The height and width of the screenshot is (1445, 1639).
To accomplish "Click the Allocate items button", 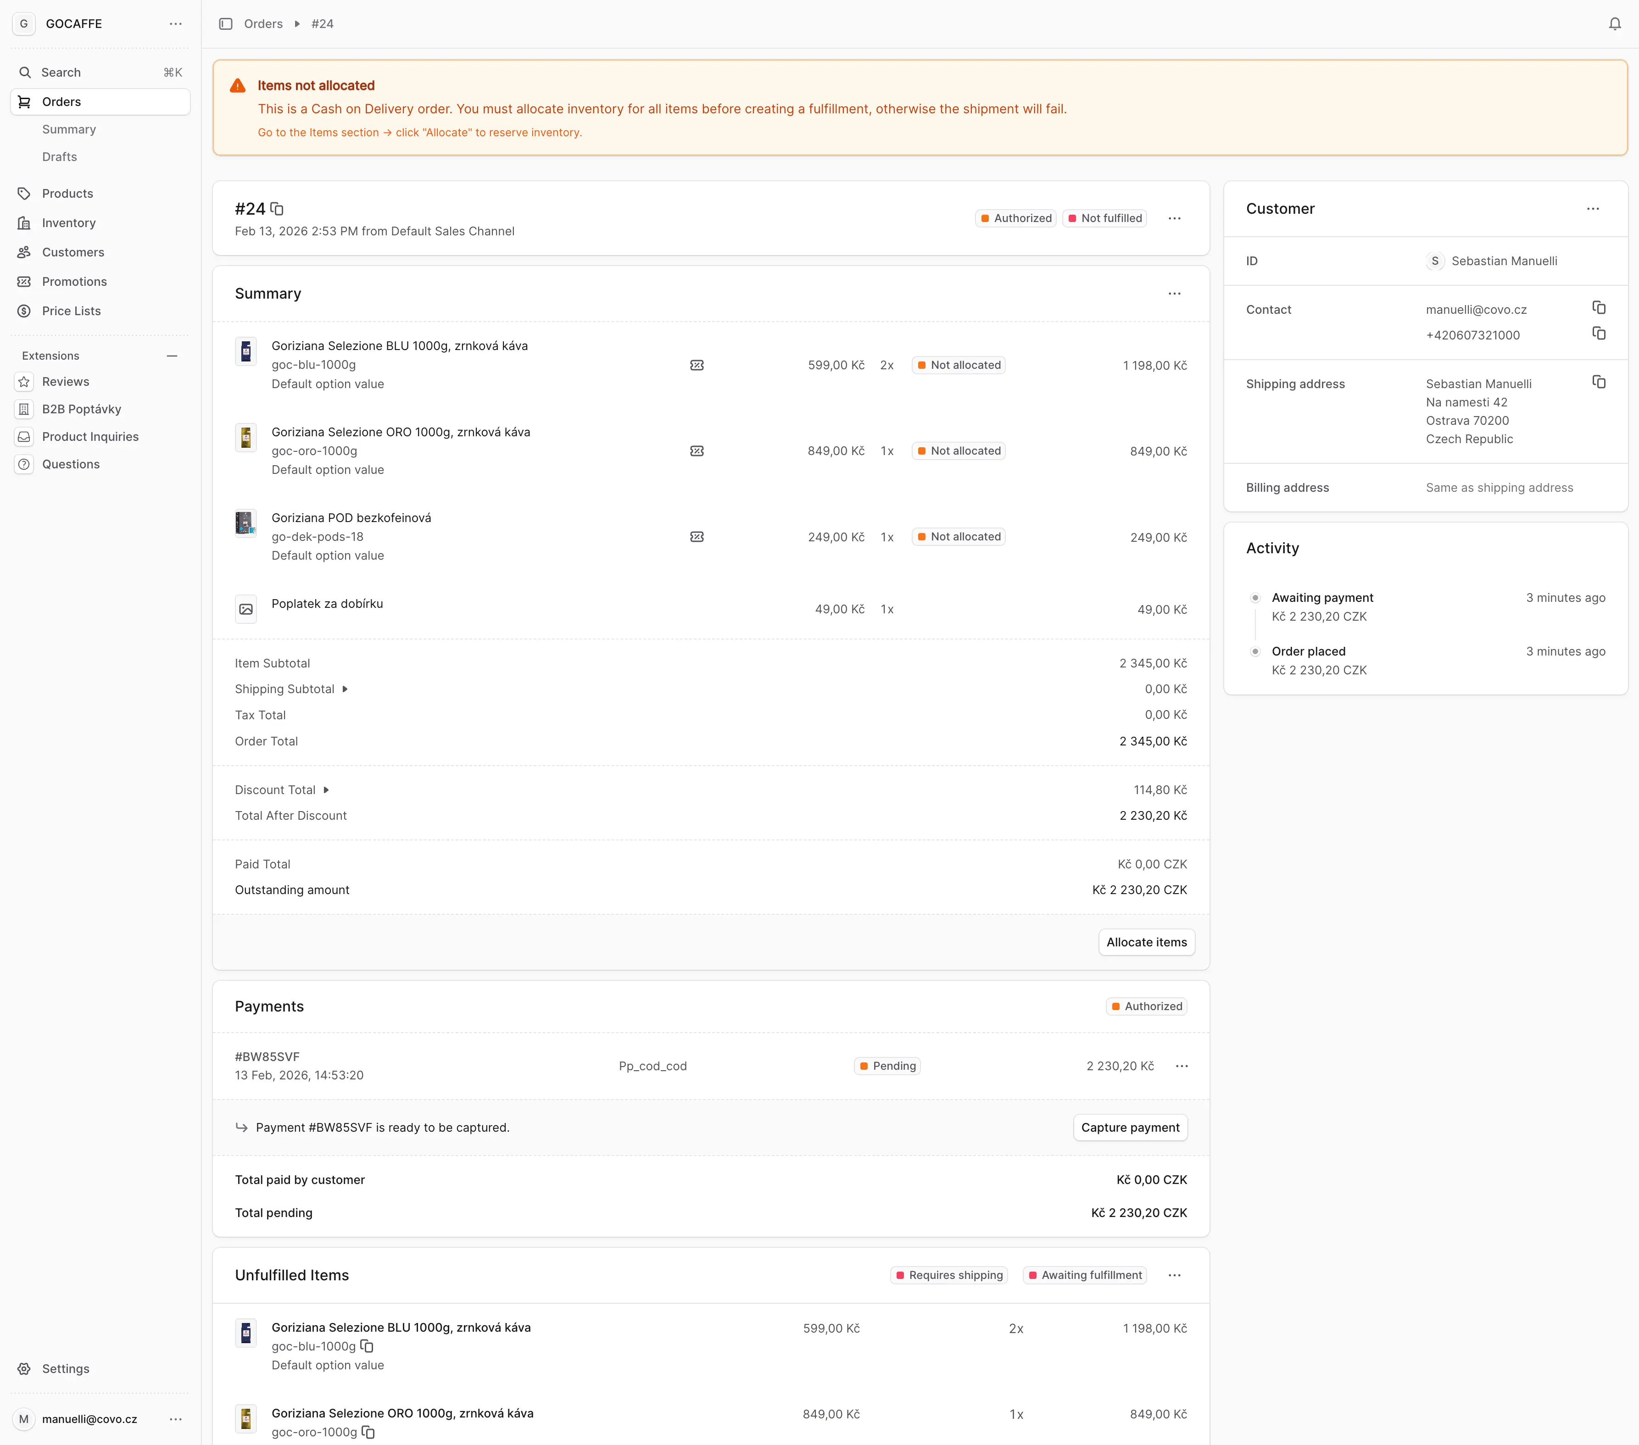I will (1146, 942).
